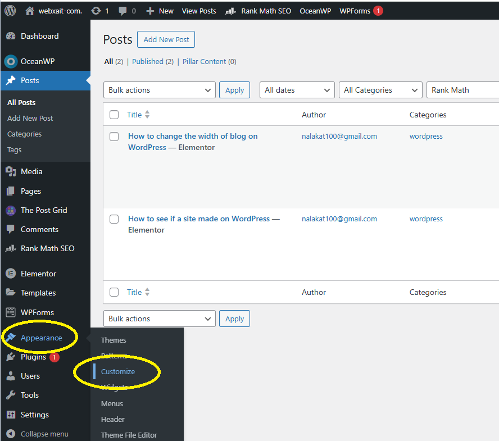This screenshot has width=499, height=441.
Task: Click the Add New Post button near heading
Action: click(166, 39)
